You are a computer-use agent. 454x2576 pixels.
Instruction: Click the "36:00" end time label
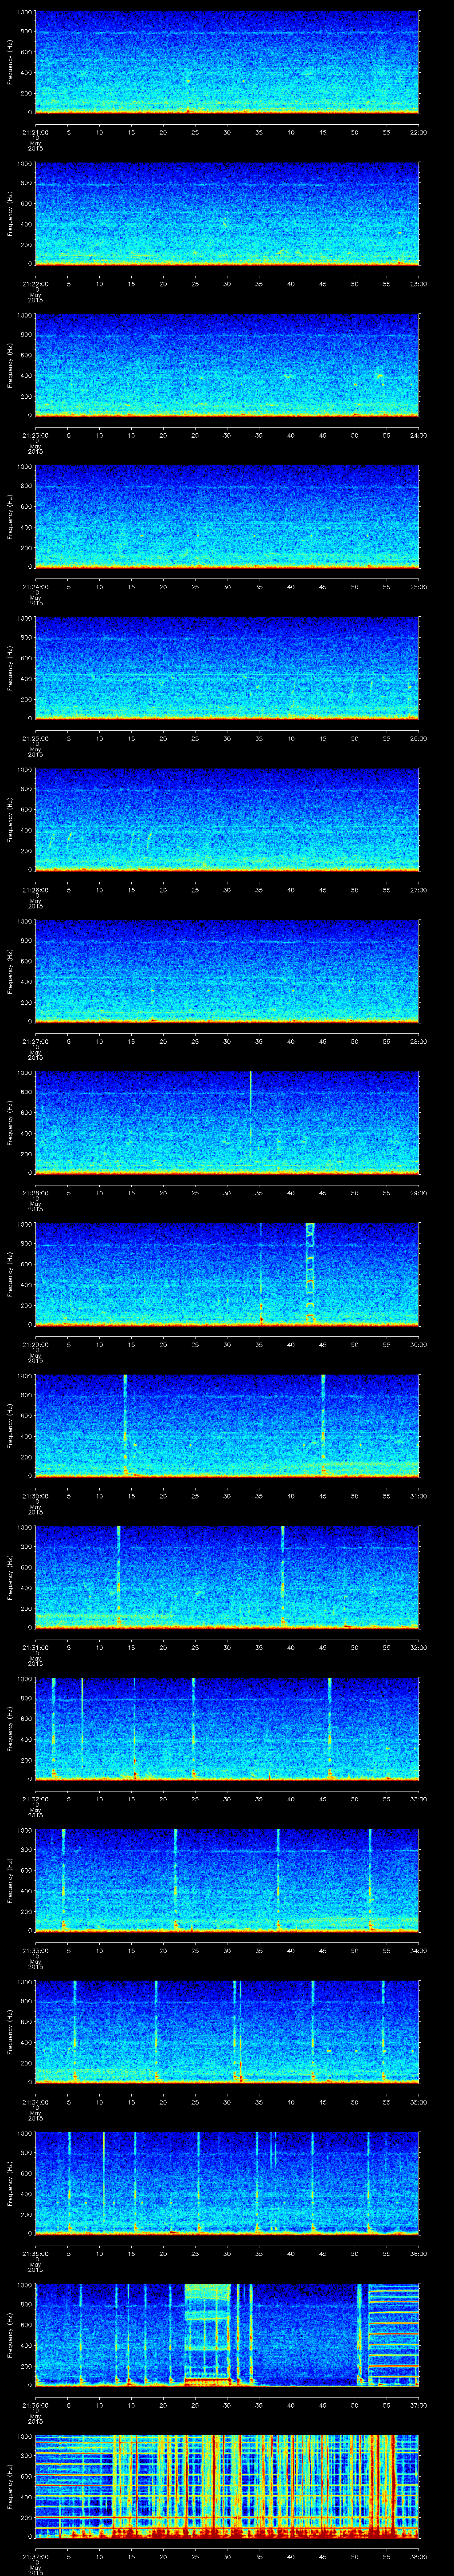[x=419, y=2254]
